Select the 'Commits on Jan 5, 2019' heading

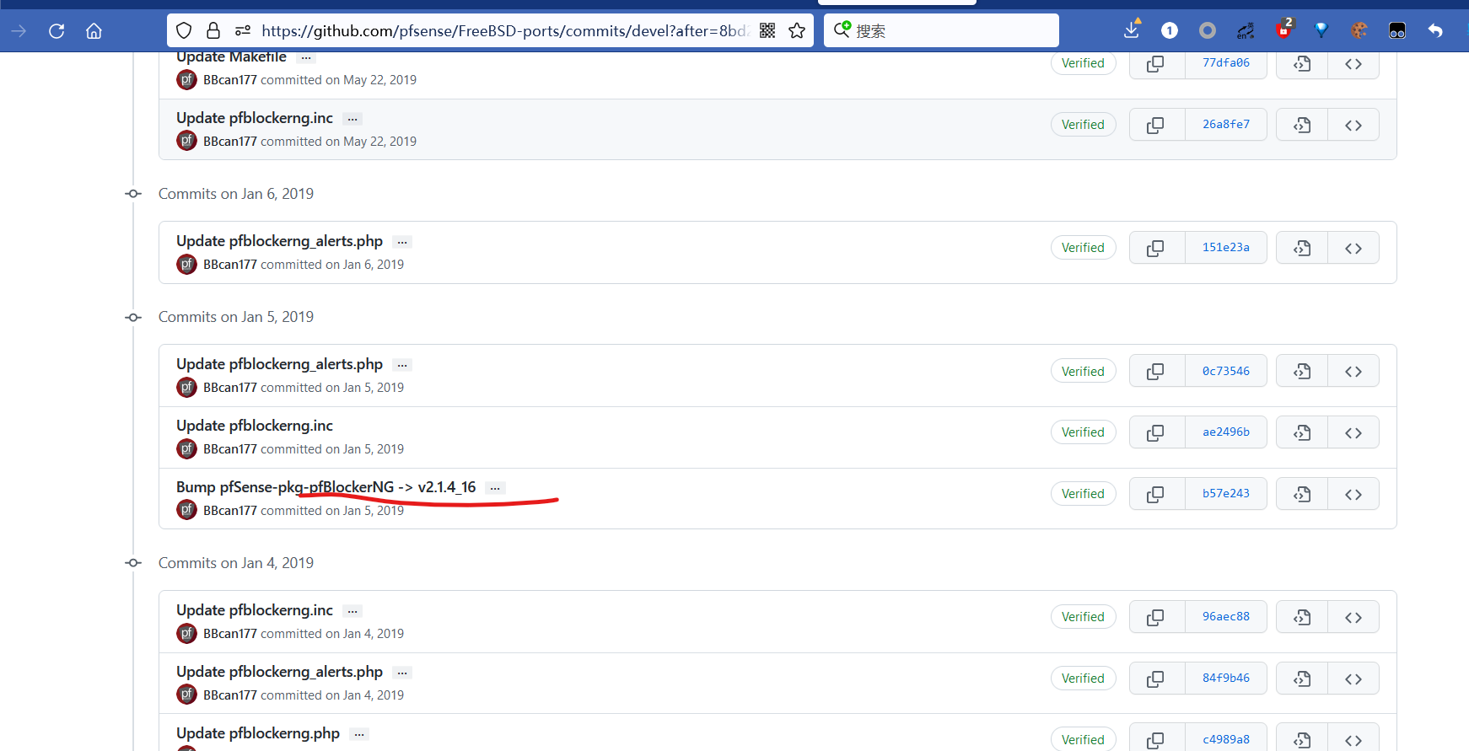point(236,317)
